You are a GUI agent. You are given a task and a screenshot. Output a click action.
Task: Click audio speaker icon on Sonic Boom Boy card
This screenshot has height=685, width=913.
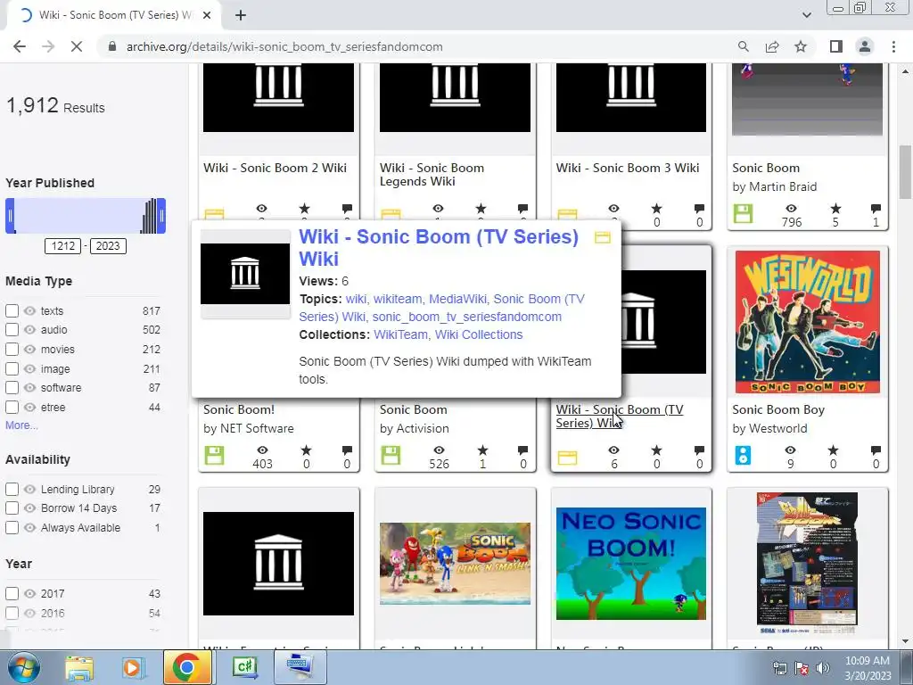click(x=743, y=455)
